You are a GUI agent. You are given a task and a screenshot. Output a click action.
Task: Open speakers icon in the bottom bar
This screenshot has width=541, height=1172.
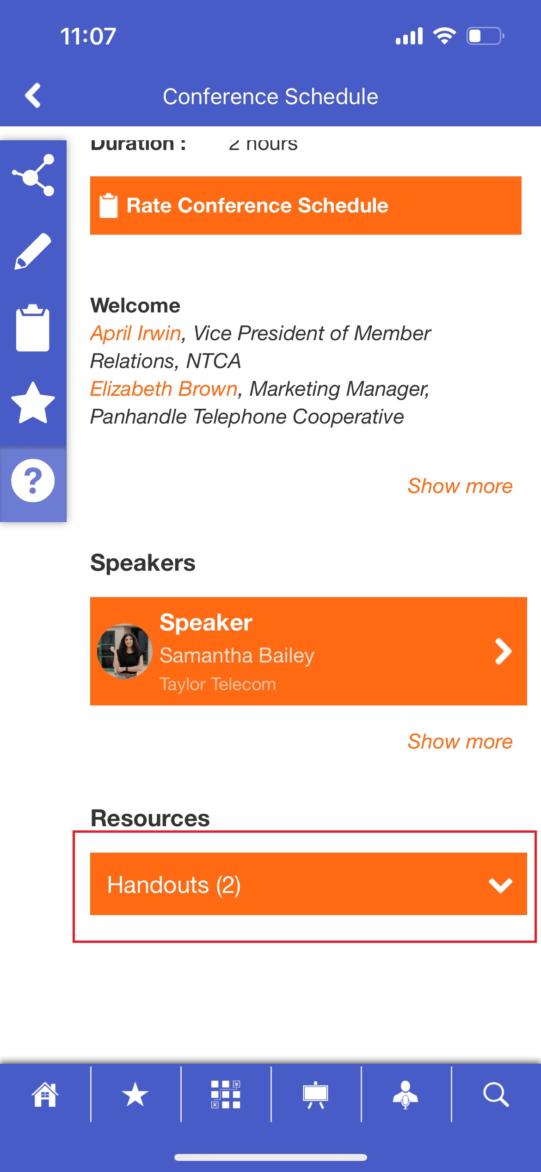[x=406, y=1095]
